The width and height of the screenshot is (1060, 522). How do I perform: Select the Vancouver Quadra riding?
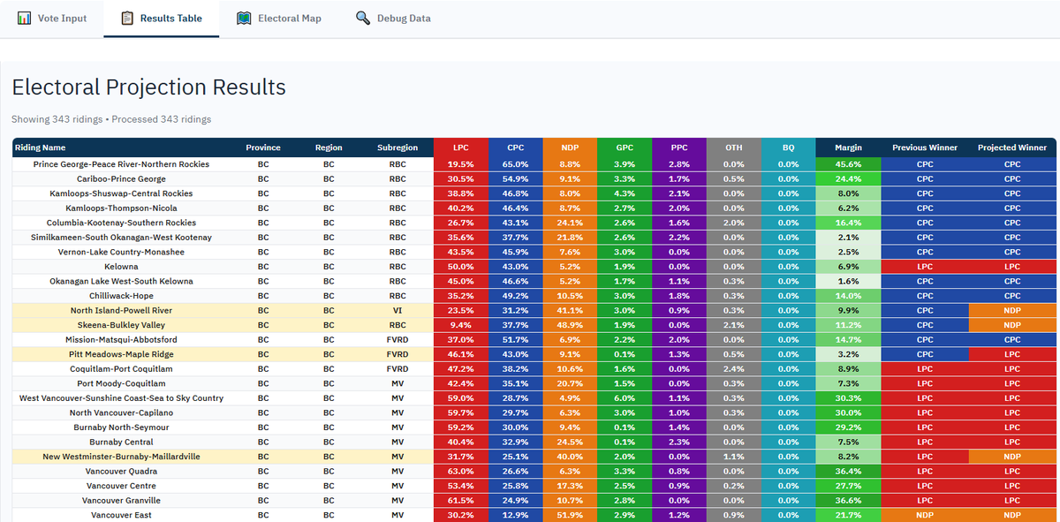click(121, 471)
